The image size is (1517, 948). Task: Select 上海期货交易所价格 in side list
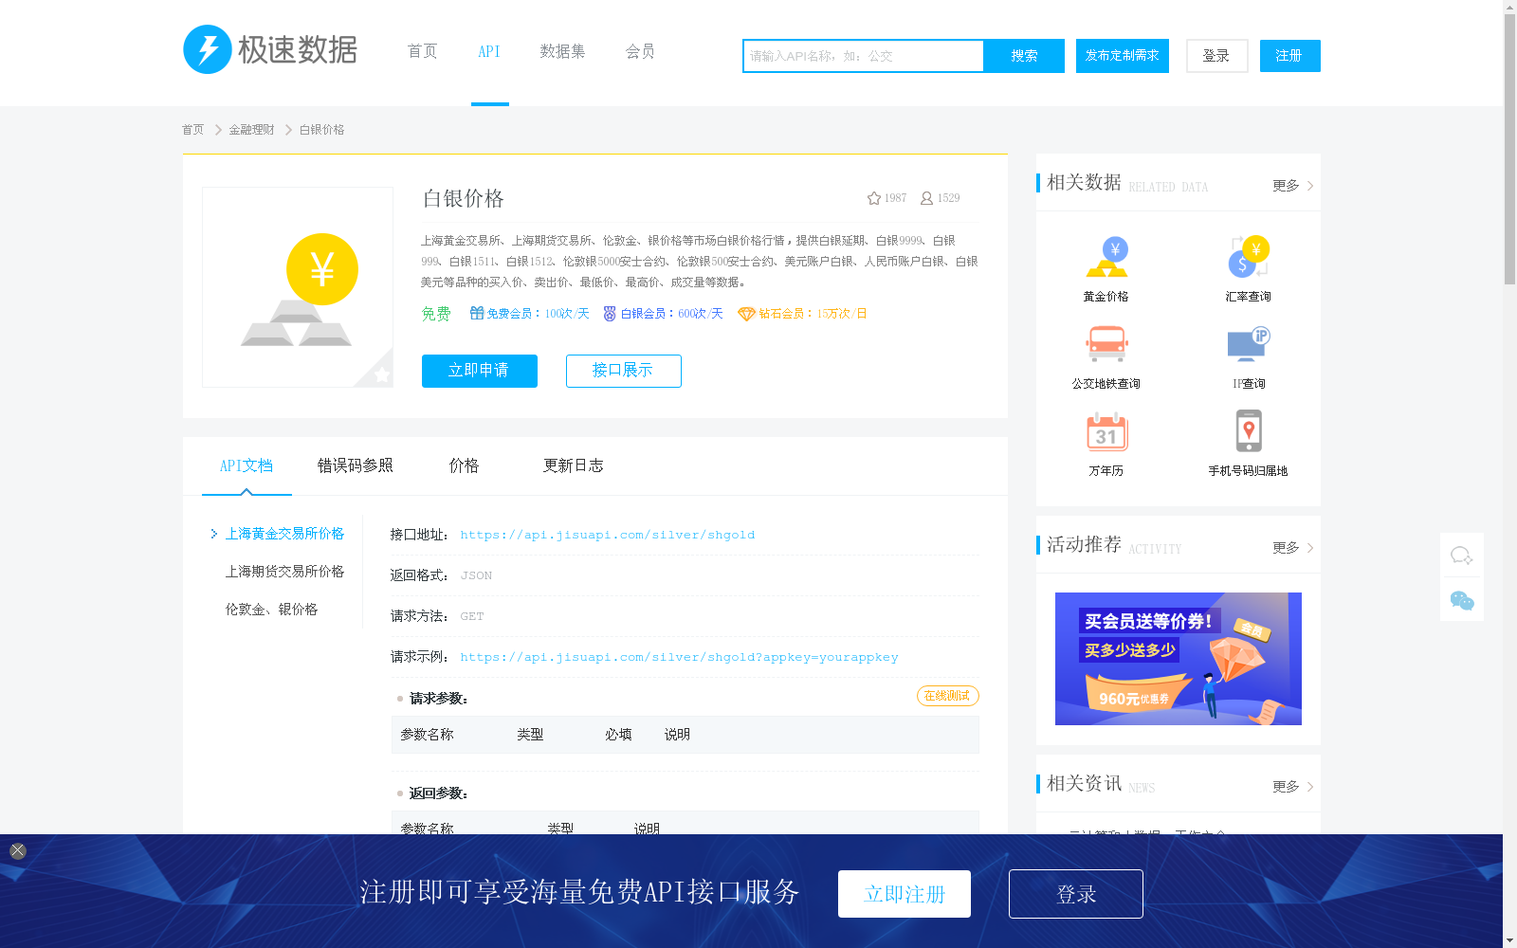pos(284,572)
